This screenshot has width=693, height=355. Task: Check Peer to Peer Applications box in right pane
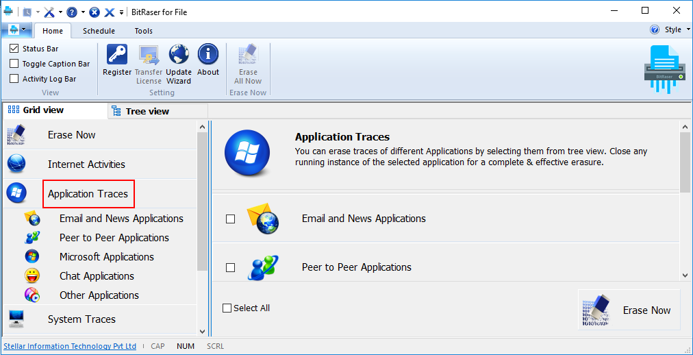[230, 267]
